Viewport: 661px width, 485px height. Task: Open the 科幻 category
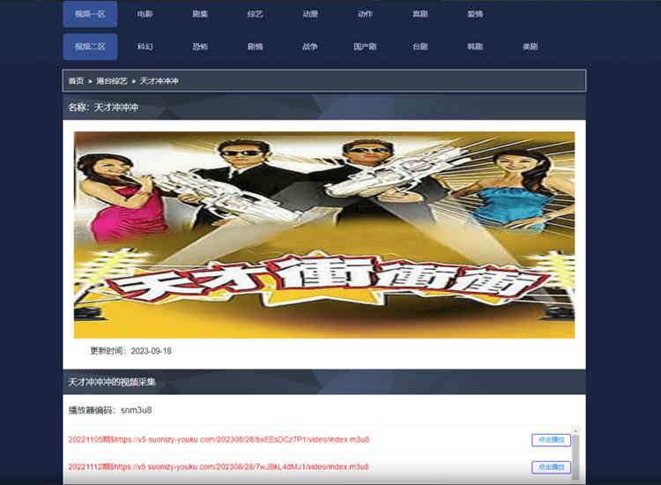click(x=145, y=47)
